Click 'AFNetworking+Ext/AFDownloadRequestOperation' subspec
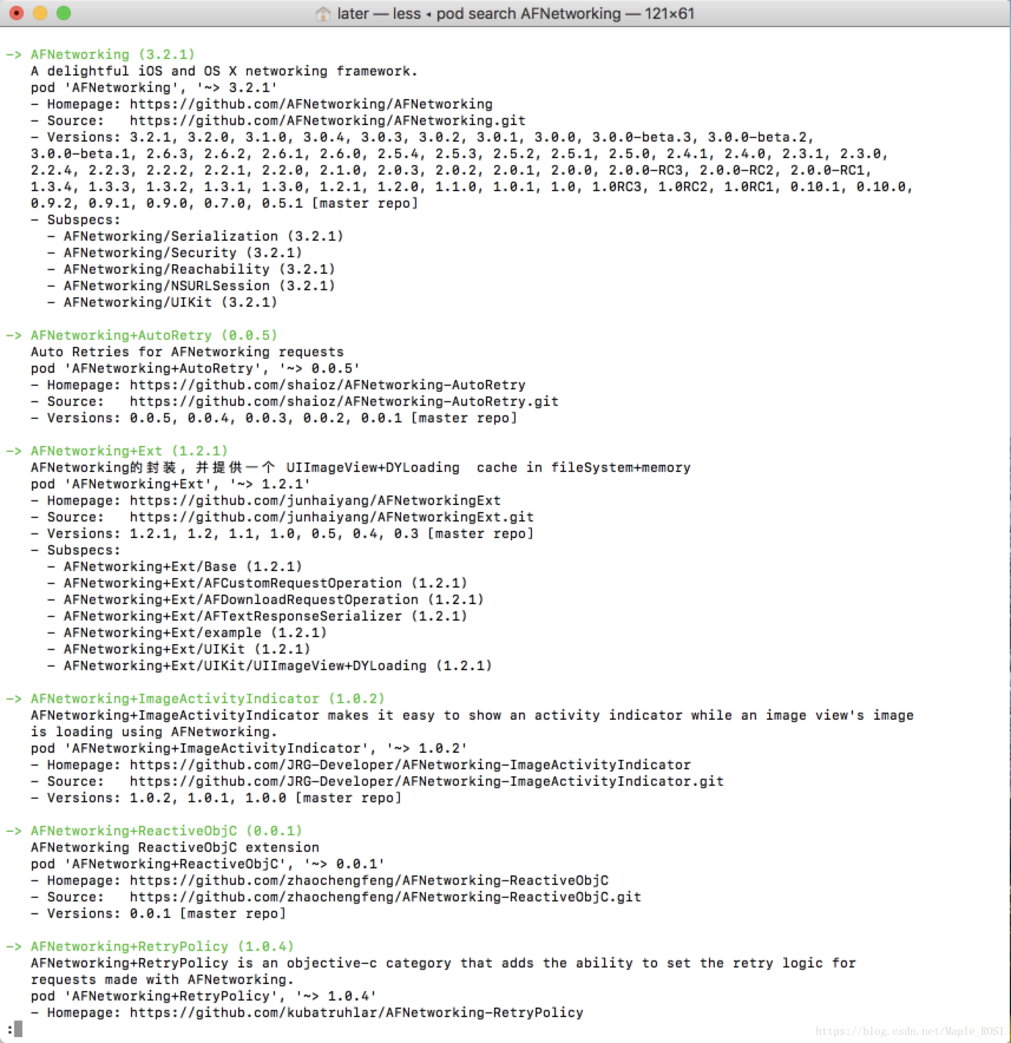 click(274, 599)
